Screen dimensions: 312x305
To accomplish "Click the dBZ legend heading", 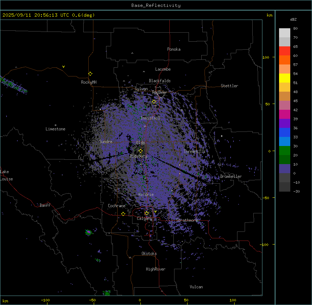I will point(293,20).
